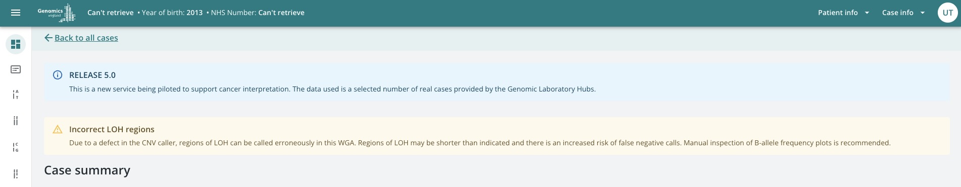The image size is (961, 187).
Task: Click the arrow next to Case info
Action: (923, 13)
